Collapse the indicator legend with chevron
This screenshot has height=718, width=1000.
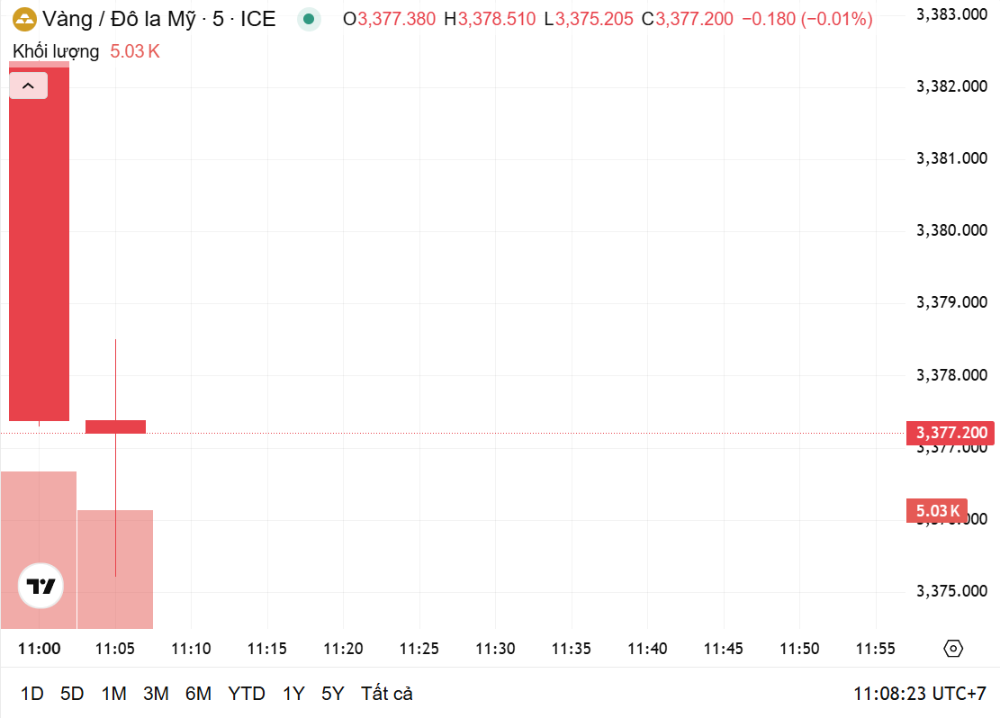click(x=28, y=85)
